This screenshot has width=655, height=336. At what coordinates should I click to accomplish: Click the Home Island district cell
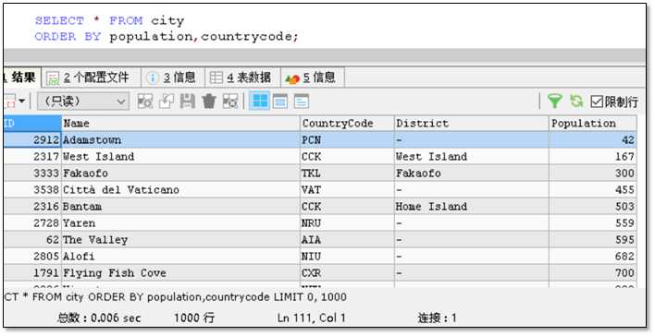tap(471, 207)
